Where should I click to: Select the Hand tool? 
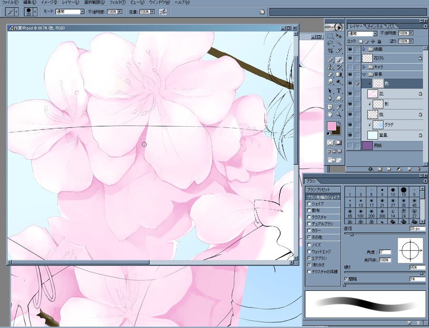[x=330, y=115]
